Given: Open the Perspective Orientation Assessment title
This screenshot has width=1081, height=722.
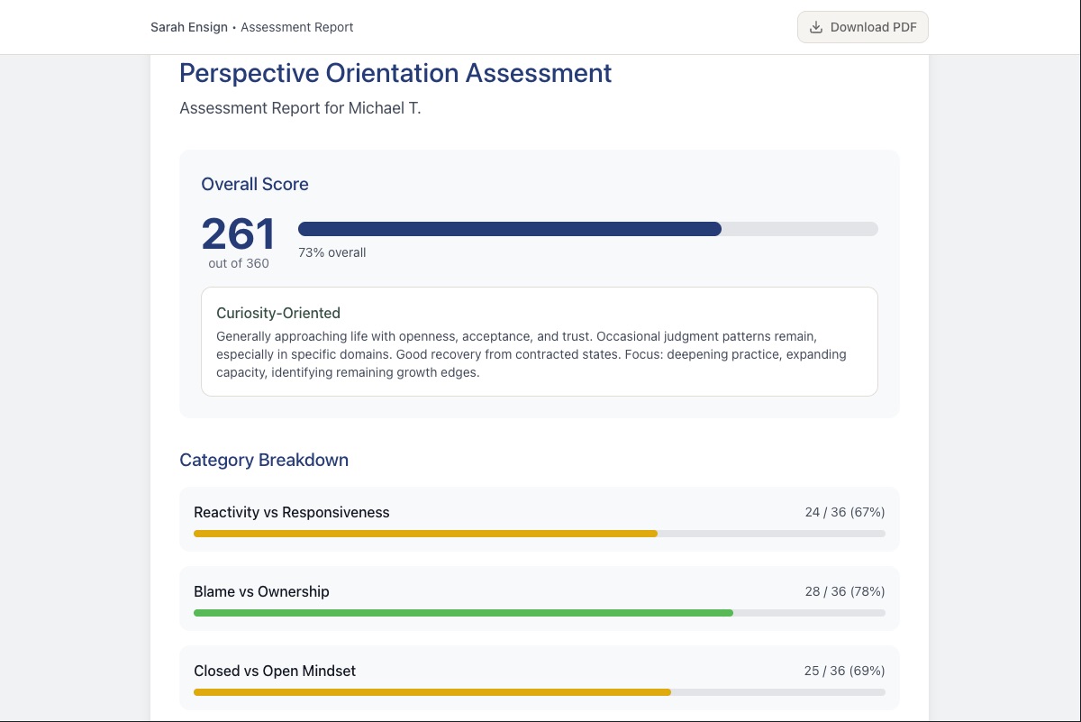Looking at the screenshot, I should 395,73.
